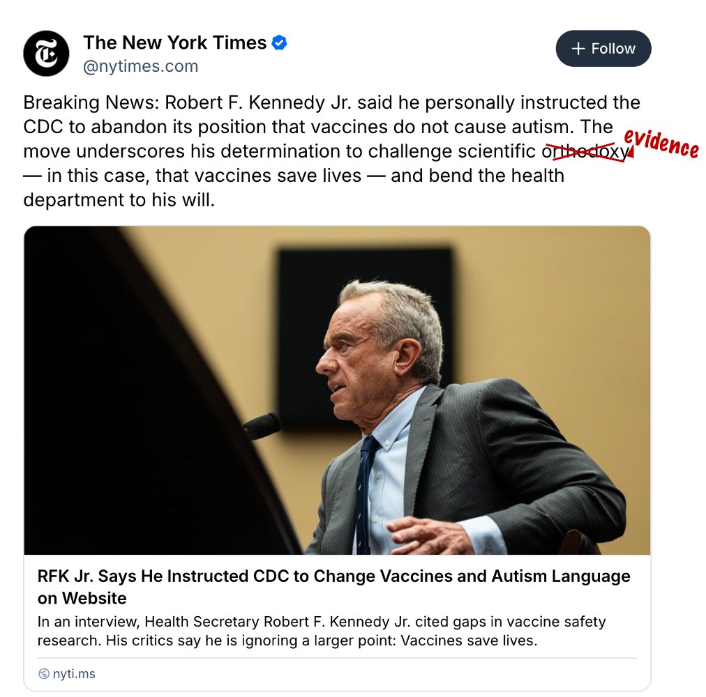This screenshot has width=706, height=697.
Task: Open the nyti.ms short link
Action: [x=74, y=673]
